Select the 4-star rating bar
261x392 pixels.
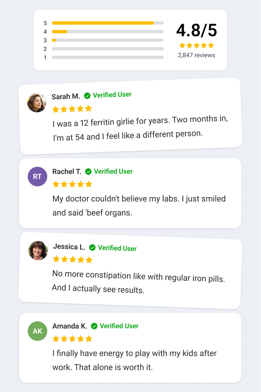coord(108,32)
